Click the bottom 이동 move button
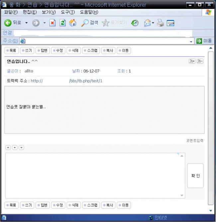 pos(124,205)
